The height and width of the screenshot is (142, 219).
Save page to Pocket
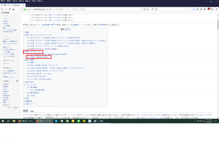point(144,9)
